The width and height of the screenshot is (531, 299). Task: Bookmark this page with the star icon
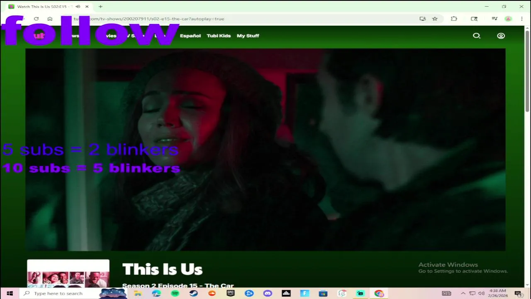coord(435,19)
